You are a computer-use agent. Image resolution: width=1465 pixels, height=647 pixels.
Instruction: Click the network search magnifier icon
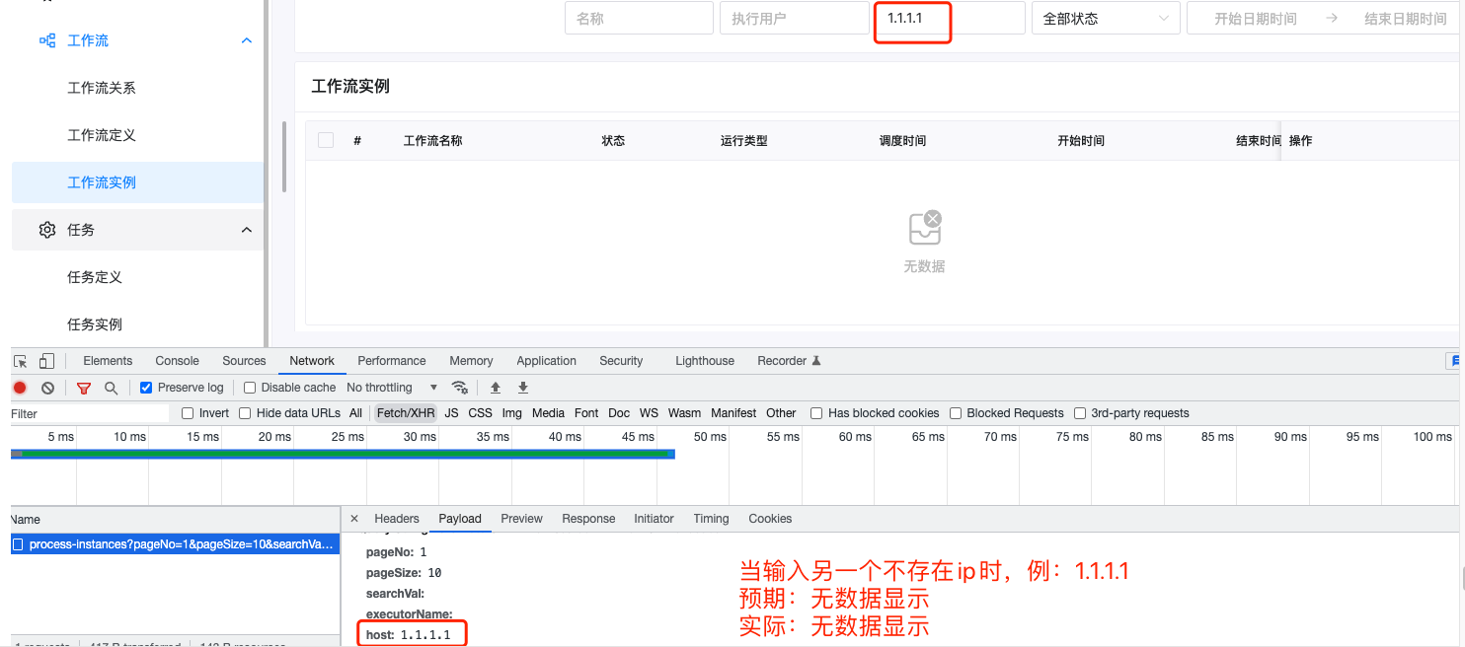point(111,387)
